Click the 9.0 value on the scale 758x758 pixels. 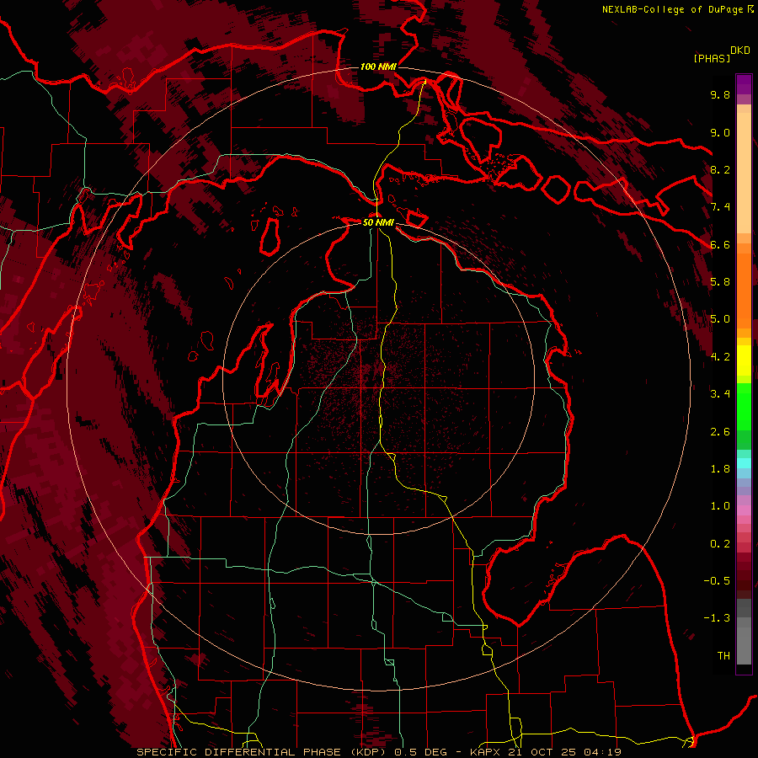tap(720, 132)
